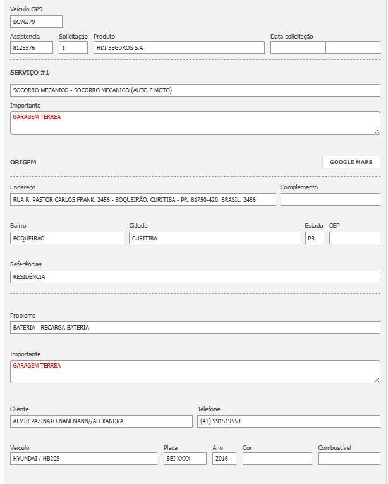This screenshot has width=388, height=484.
Task: Click the empty CEP field
Action: point(355,238)
